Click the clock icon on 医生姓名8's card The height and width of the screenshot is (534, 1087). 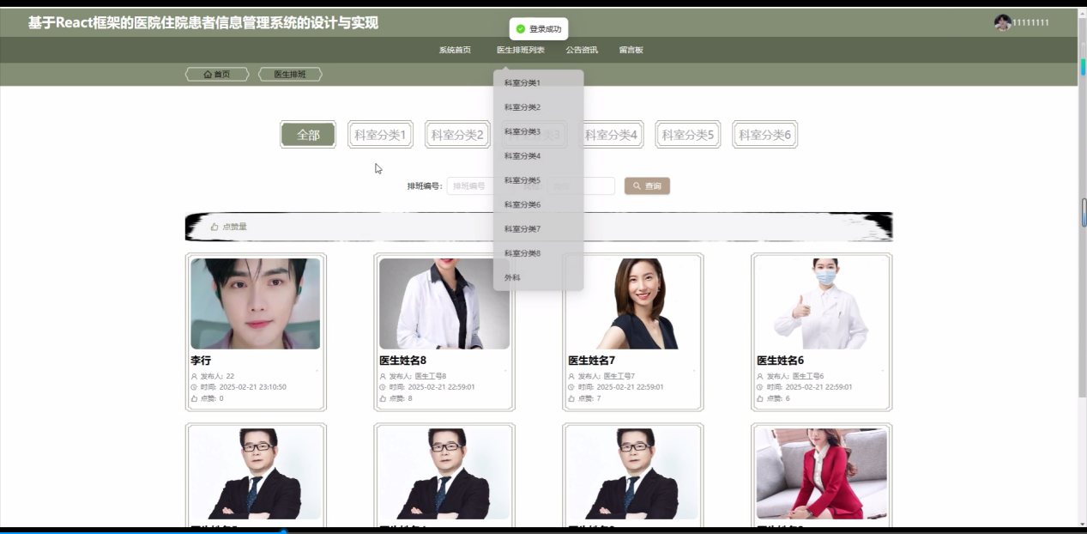[383, 387]
